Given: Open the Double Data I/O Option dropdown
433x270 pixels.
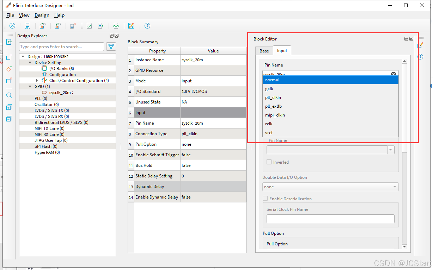Looking at the screenshot, I should click(x=330, y=187).
